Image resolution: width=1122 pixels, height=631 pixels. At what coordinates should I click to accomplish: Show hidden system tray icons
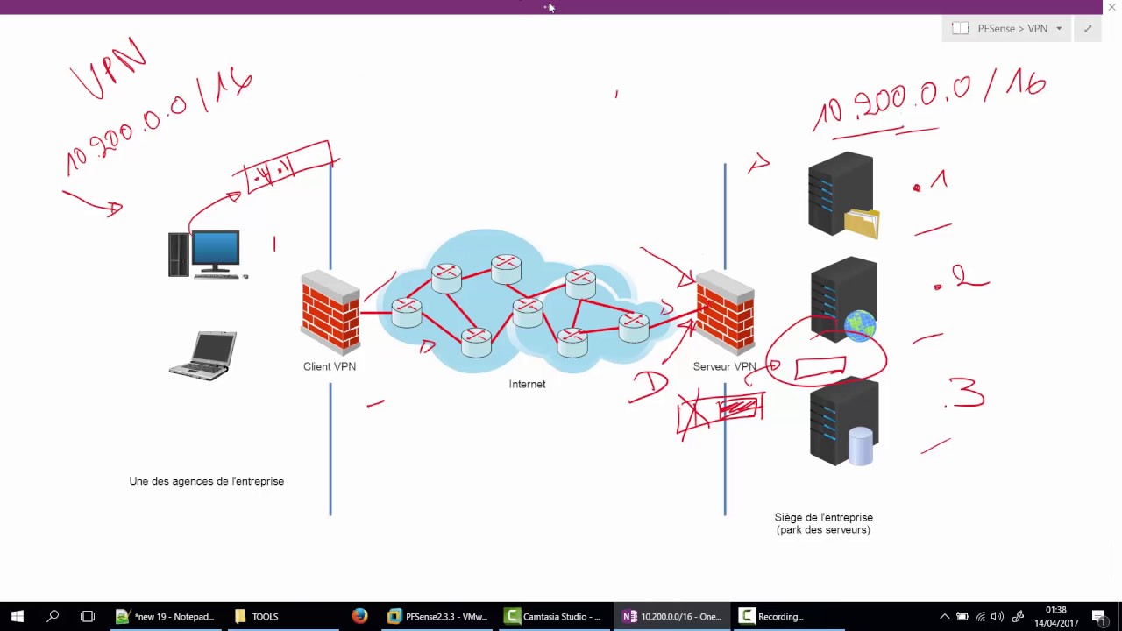tap(944, 617)
